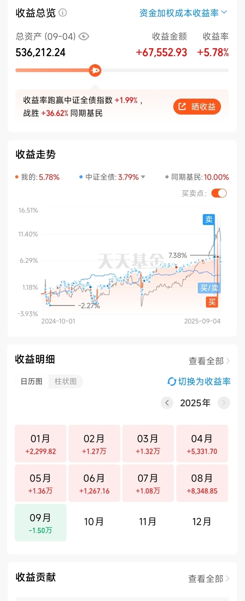
Task: Tap the 买/卖 marker on chart
Action: click(x=209, y=287)
